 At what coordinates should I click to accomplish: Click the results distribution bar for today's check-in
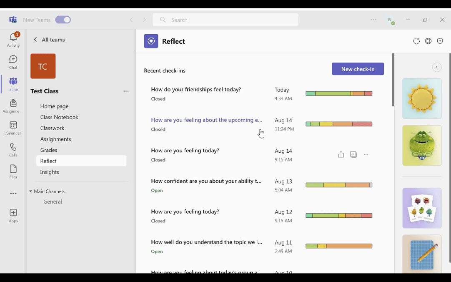point(339,93)
